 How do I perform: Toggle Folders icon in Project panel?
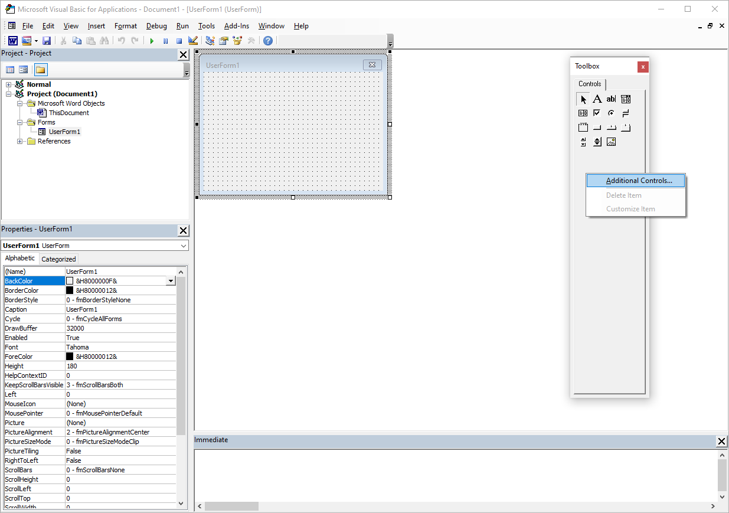coord(41,70)
